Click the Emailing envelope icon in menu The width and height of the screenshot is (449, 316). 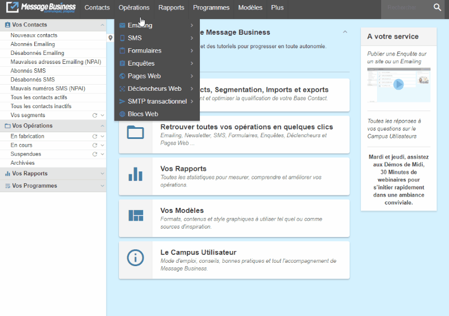coord(122,25)
